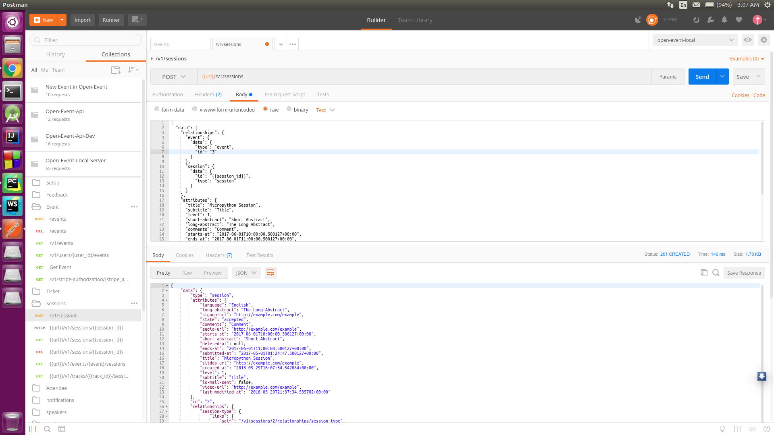Open manage environments gear icon
The height and width of the screenshot is (435, 774).
pos(764,40)
